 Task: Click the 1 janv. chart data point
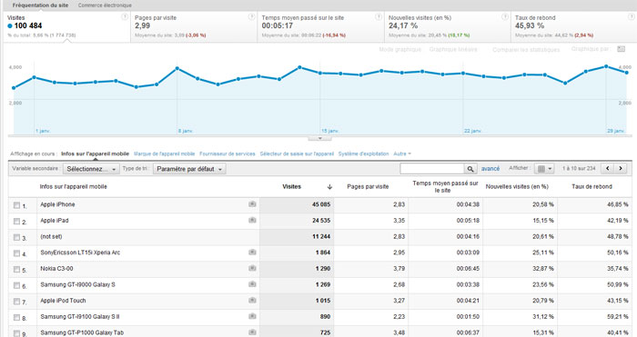pyautogui.click(x=35, y=77)
